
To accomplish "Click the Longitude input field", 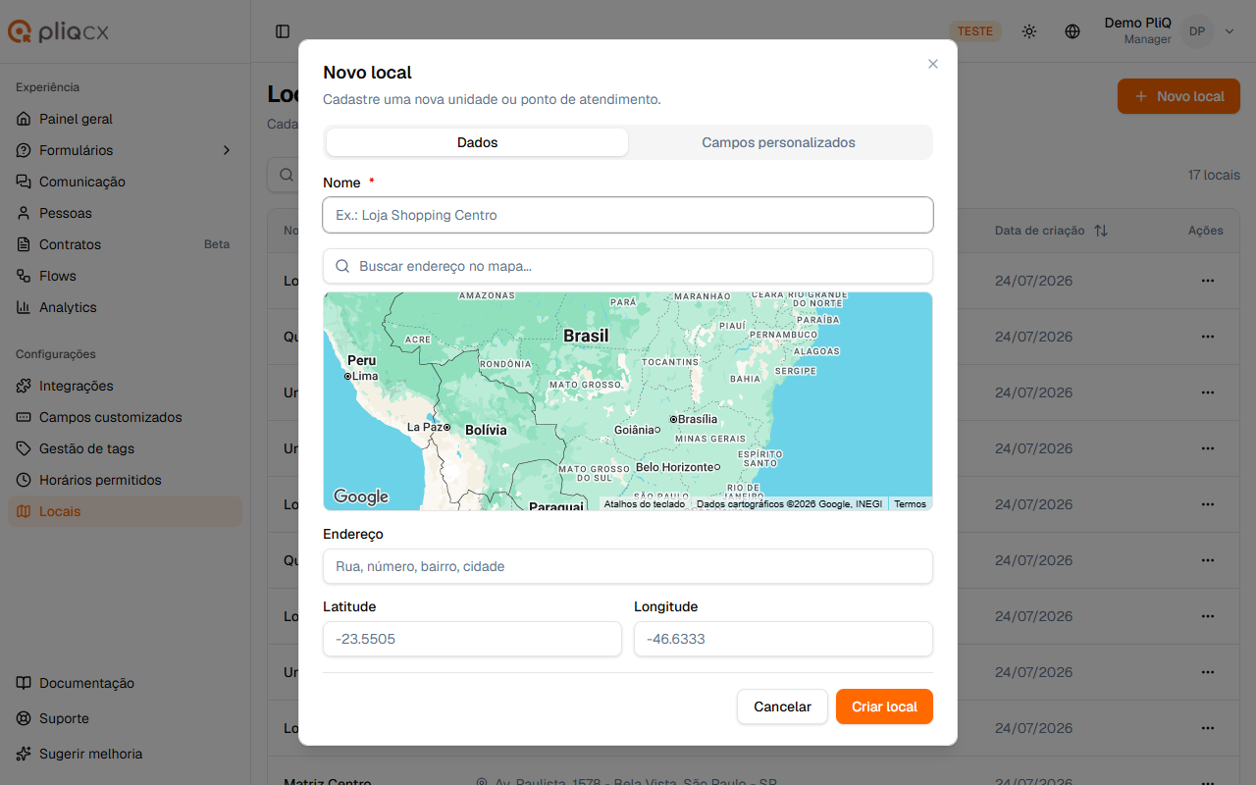I will [x=783, y=639].
